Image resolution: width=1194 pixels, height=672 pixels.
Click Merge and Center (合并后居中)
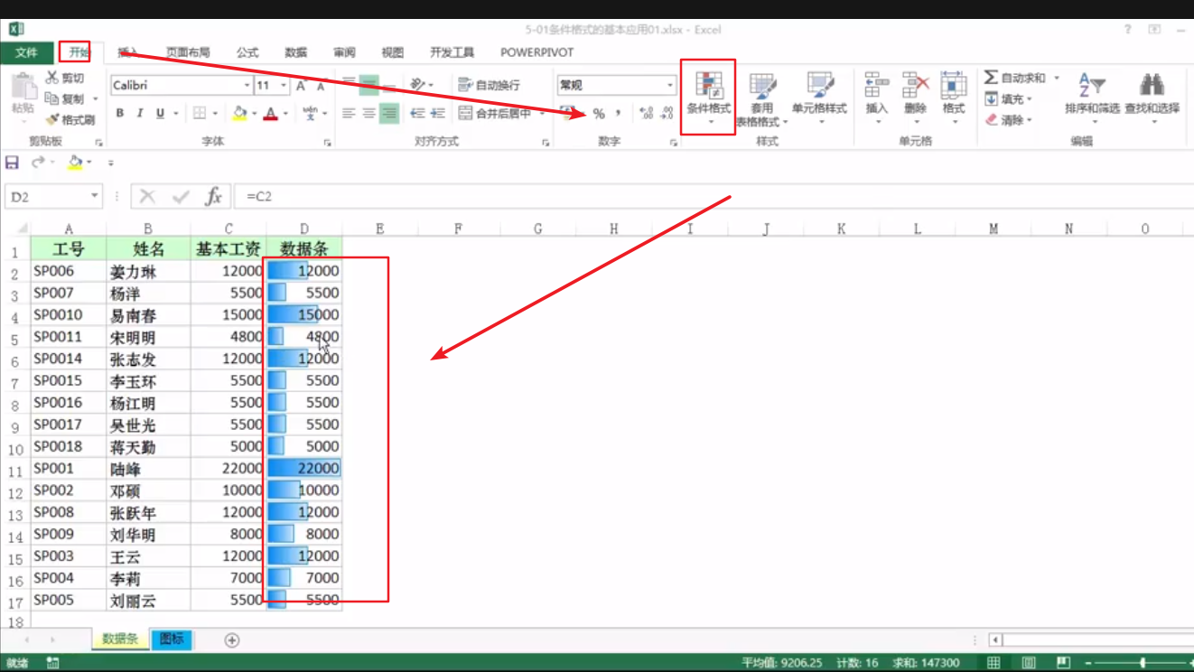click(495, 114)
